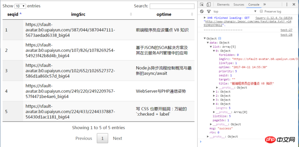The height and width of the screenshot is (147, 299).
Task: Click the imgSrc URL containing 249/220
Action: click(70, 91)
